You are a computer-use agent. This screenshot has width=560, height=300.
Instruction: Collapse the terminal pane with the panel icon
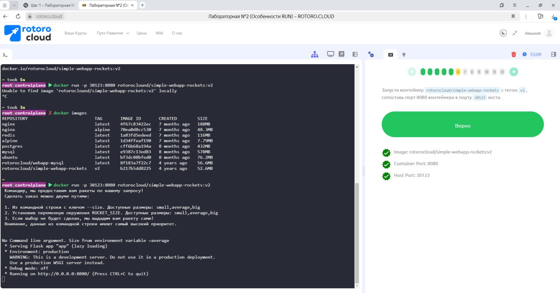pos(355,54)
